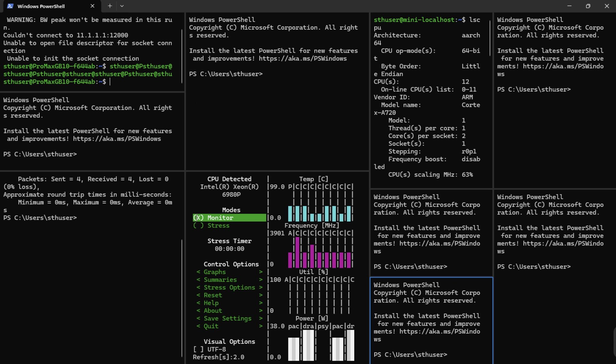Click the PowerShell icon on the tab
The height and width of the screenshot is (364, 616).
click(x=11, y=6)
